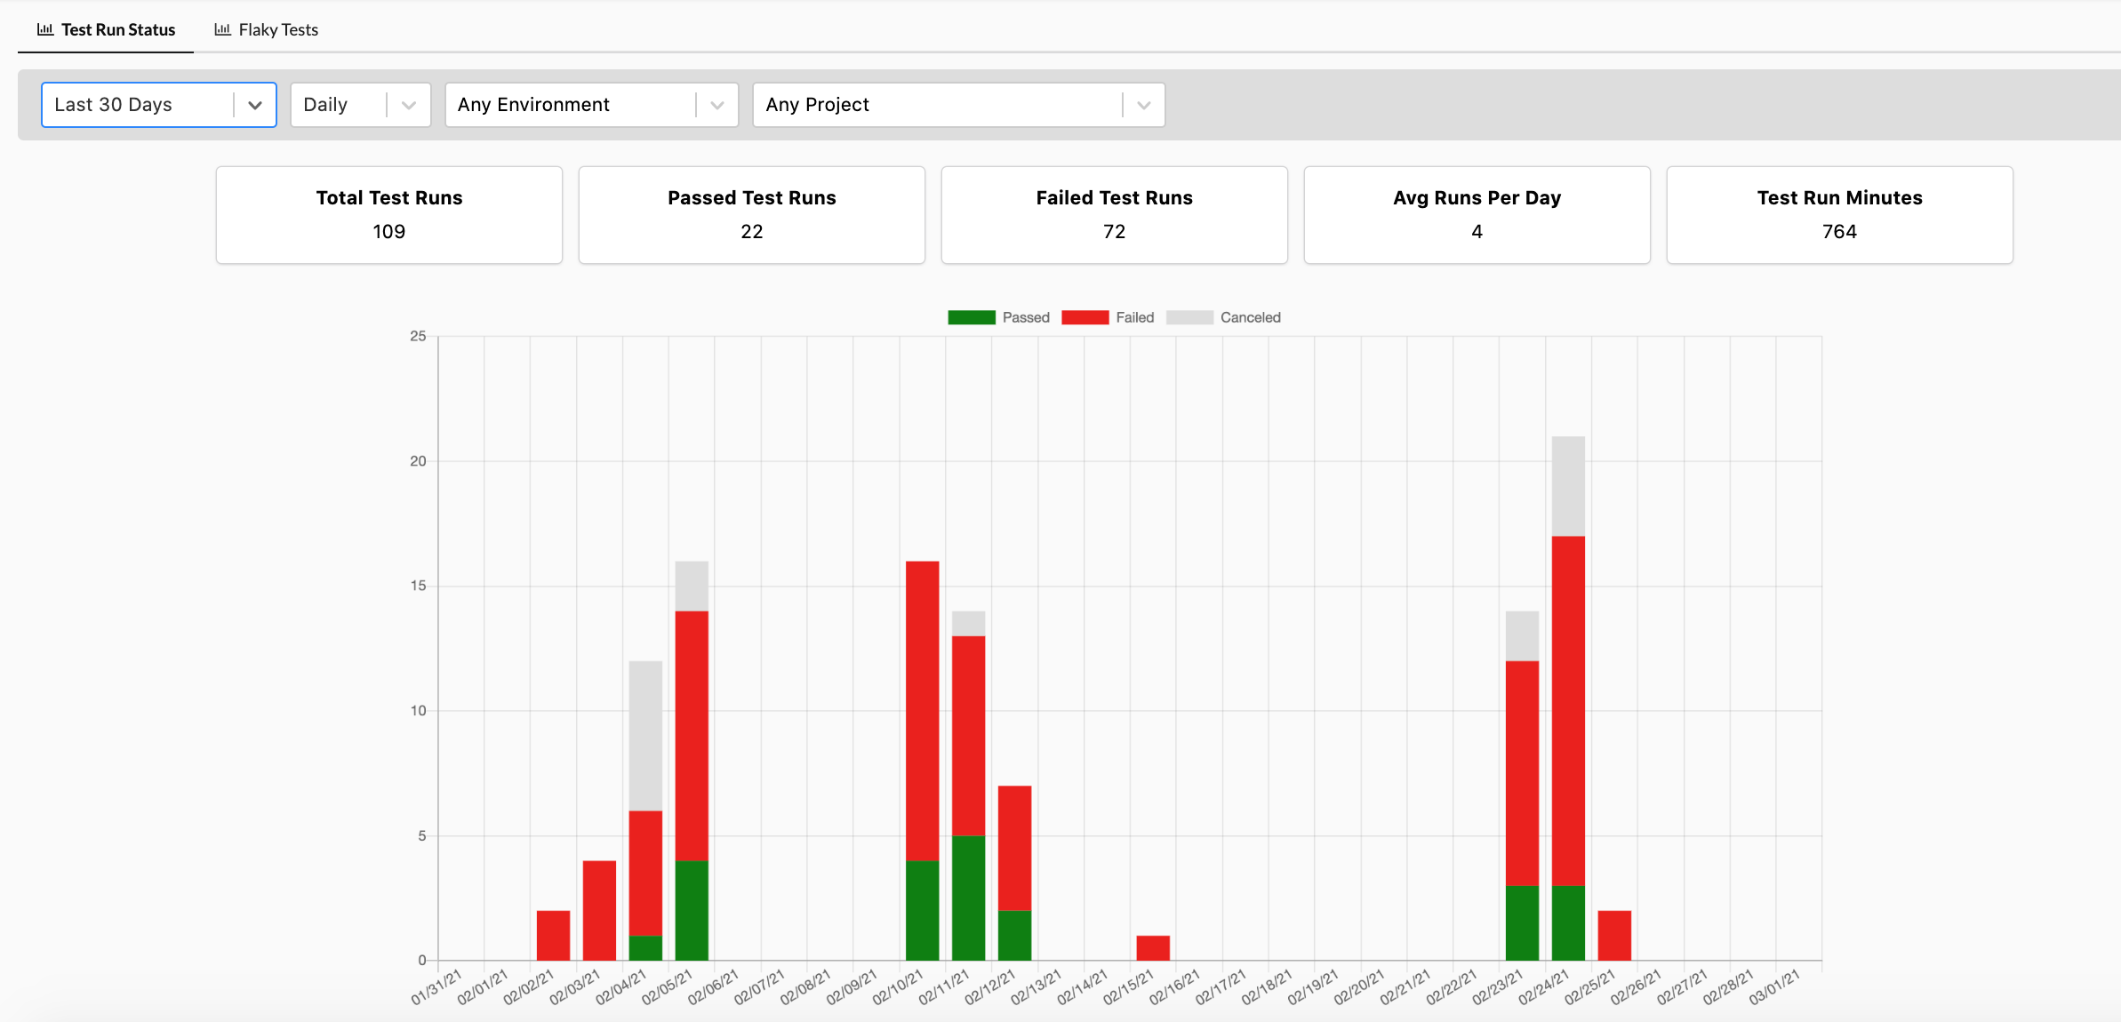The width and height of the screenshot is (2121, 1022).
Task: Click the 02/11/21 green passed bar
Action: (x=968, y=898)
